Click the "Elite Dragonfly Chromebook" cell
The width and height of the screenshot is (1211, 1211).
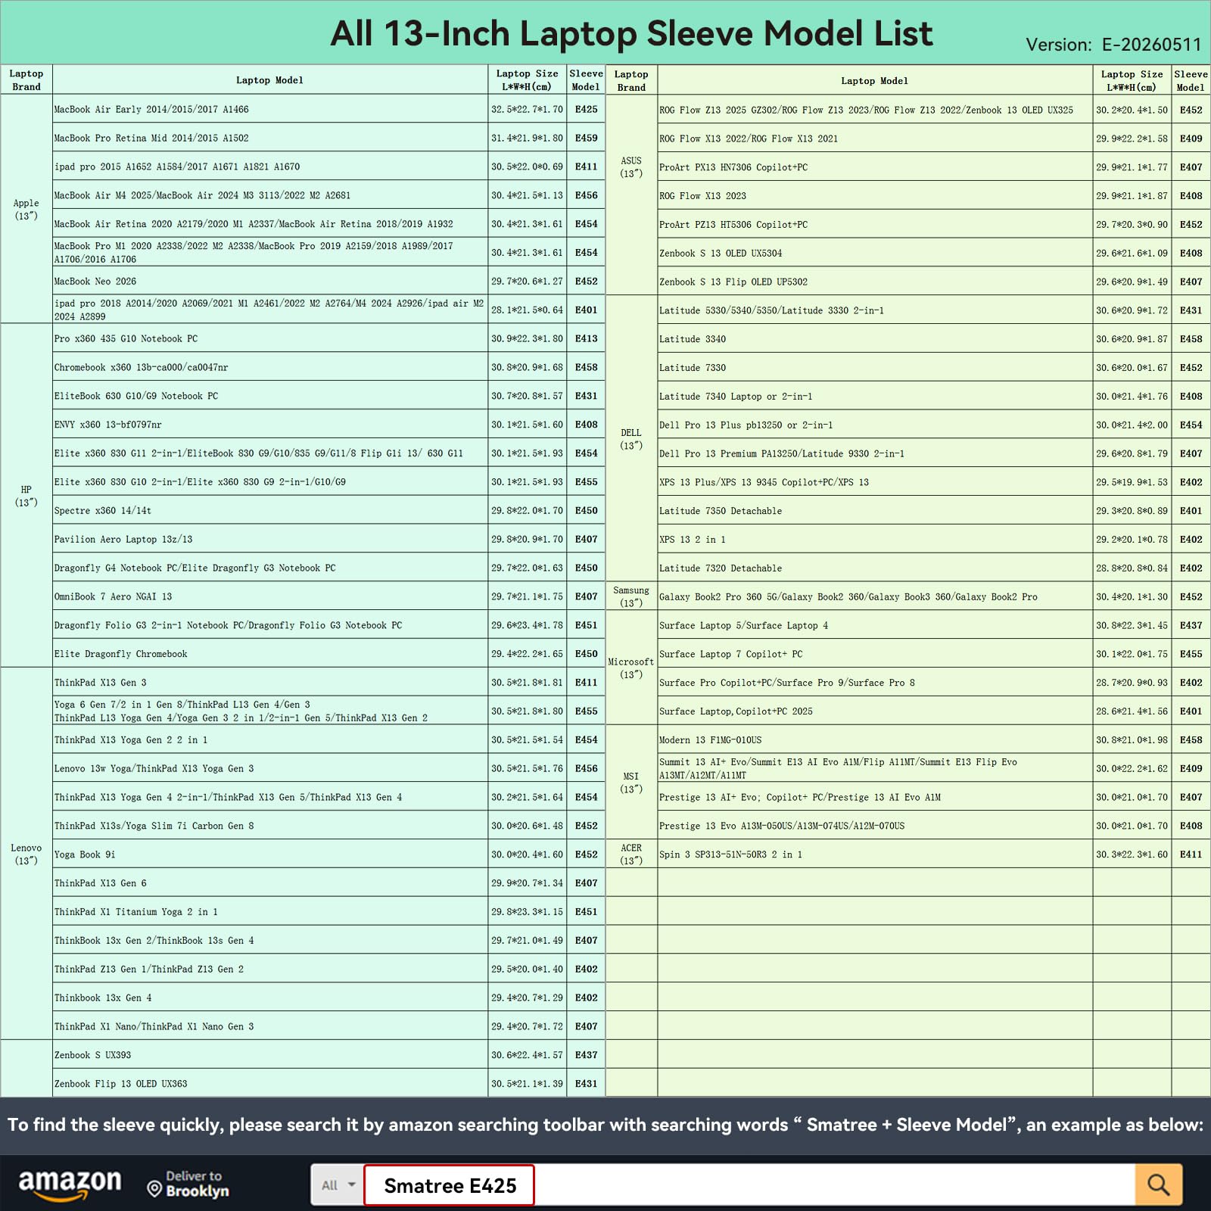pos(270,654)
